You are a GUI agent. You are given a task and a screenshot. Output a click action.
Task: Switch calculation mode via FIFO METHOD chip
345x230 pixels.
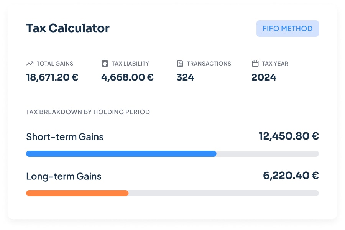tap(287, 28)
